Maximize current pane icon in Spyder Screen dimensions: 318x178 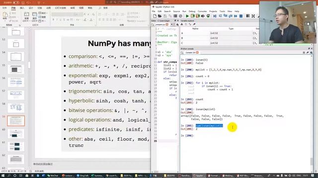click(x=248, y=16)
